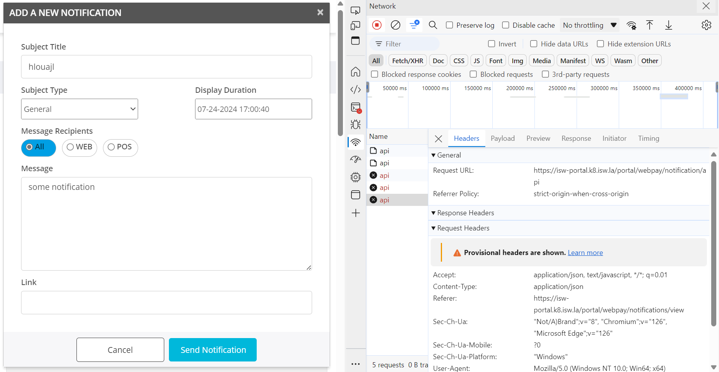Toggle Disable cache checkbox
This screenshot has height=372, width=719.
click(506, 25)
